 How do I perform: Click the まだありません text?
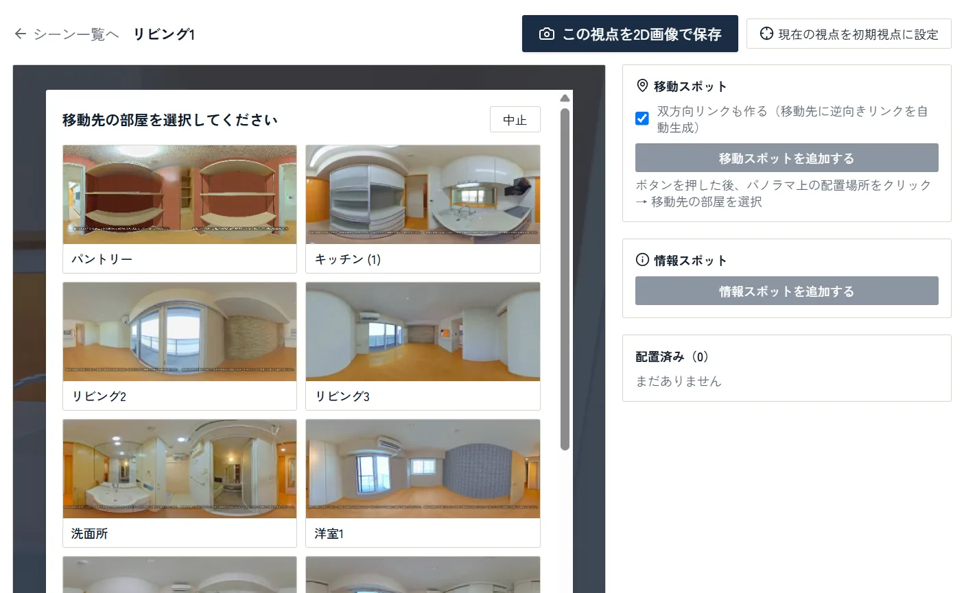679,381
